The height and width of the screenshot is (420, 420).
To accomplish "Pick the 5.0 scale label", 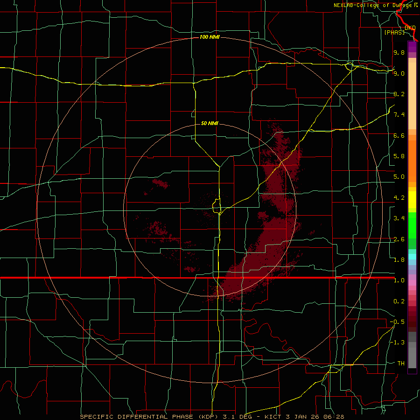I will 399,177.
